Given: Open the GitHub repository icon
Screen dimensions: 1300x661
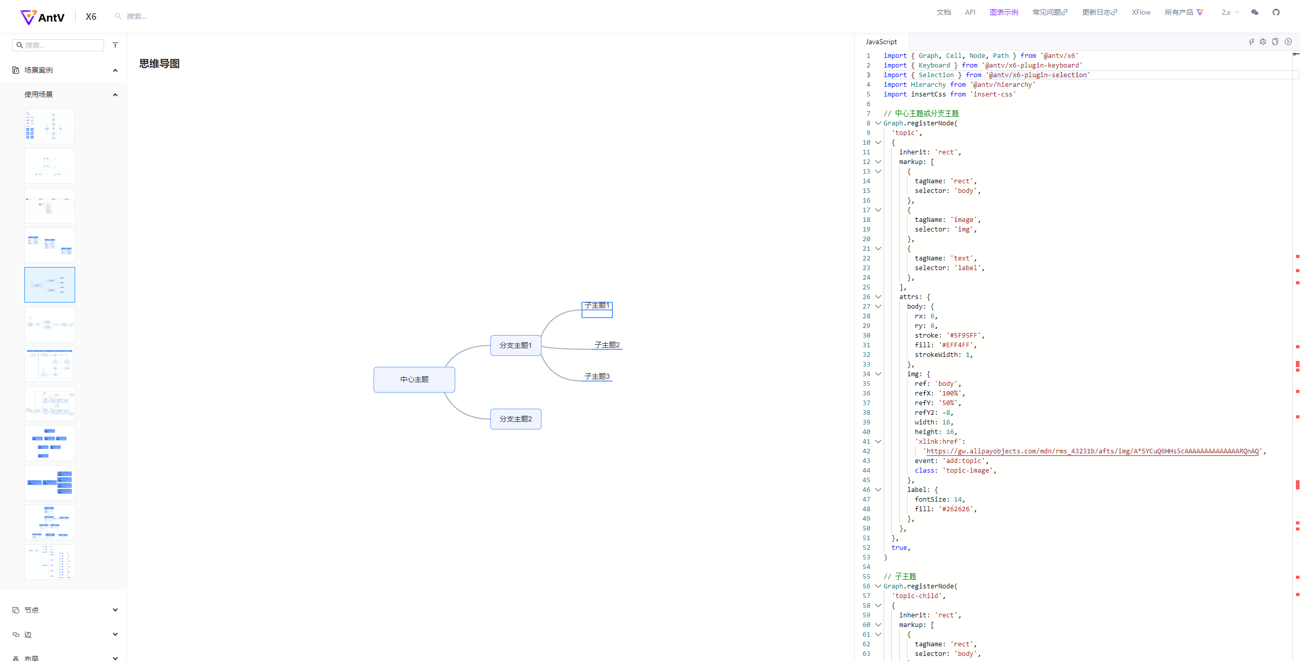Looking at the screenshot, I should [1276, 13].
